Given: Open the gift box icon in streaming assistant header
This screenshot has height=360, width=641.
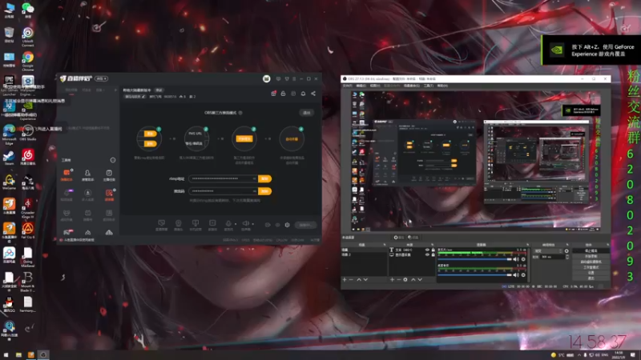Looking at the screenshot, I should click(273, 94).
